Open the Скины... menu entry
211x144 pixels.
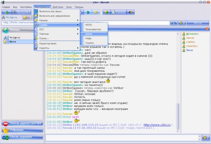point(57,39)
